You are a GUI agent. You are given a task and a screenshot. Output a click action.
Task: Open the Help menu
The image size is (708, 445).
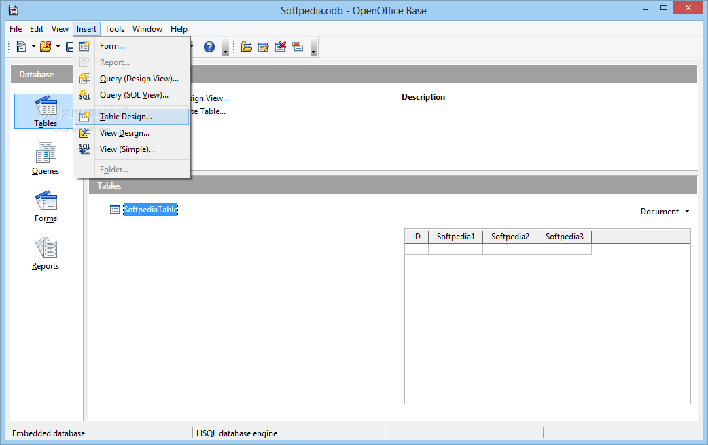179,29
